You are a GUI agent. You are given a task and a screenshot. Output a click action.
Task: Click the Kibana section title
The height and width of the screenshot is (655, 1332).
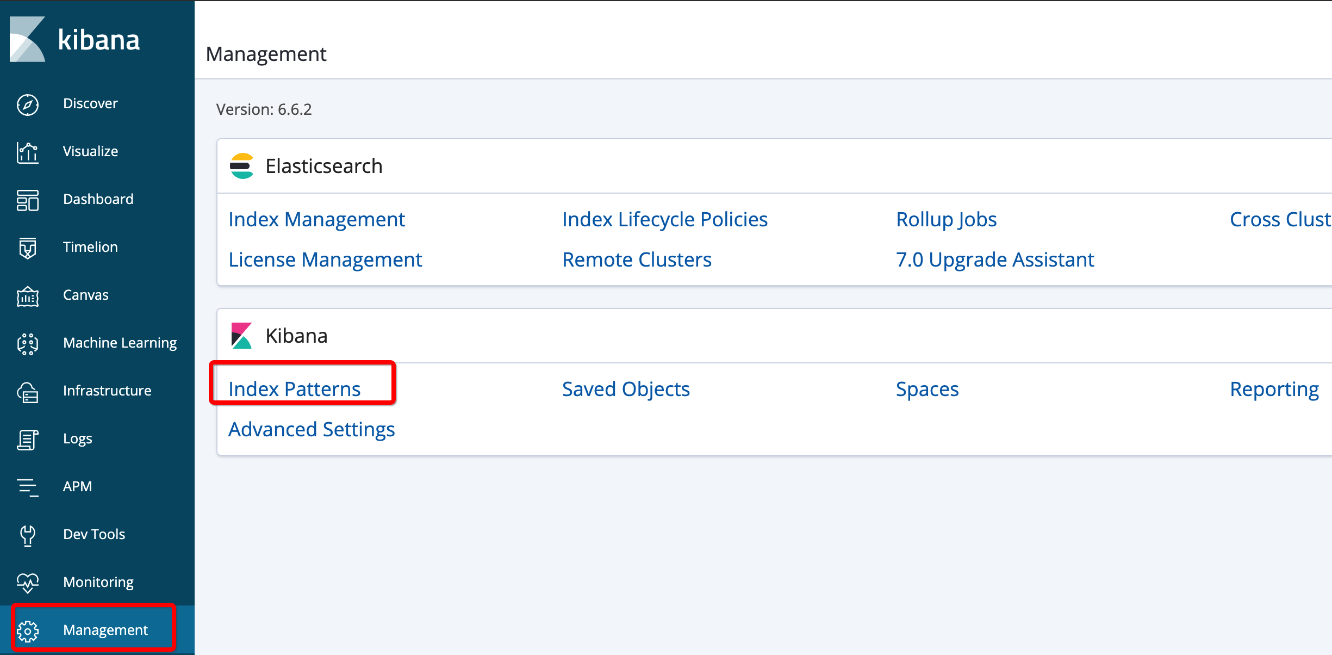pyautogui.click(x=296, y=336)
